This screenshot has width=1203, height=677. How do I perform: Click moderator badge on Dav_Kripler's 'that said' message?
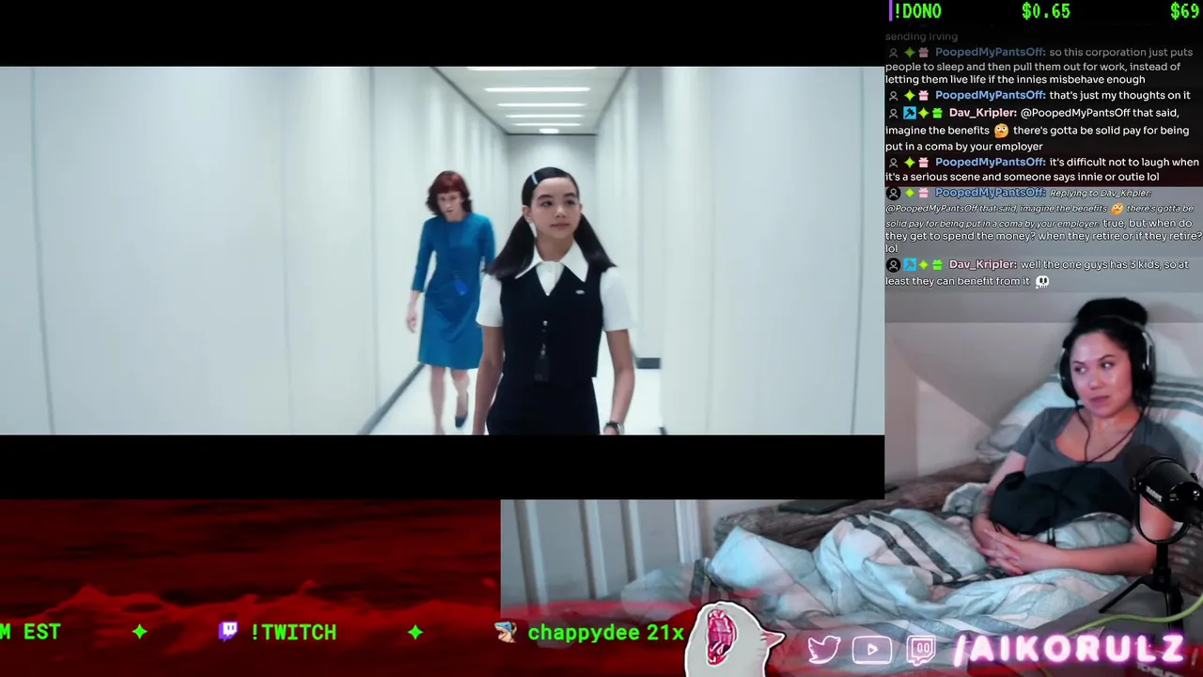coord(909,113)
